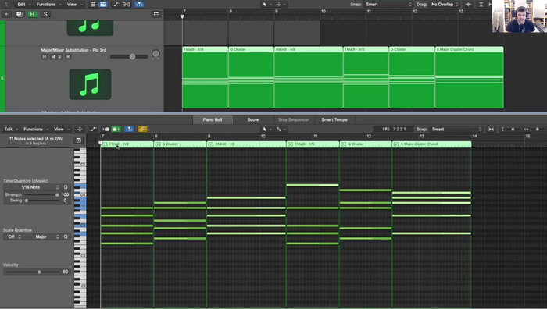This screenshot has width=547, height=309.
Task: Click the Strength slider in Time Quantize
Action: [41, 195]
